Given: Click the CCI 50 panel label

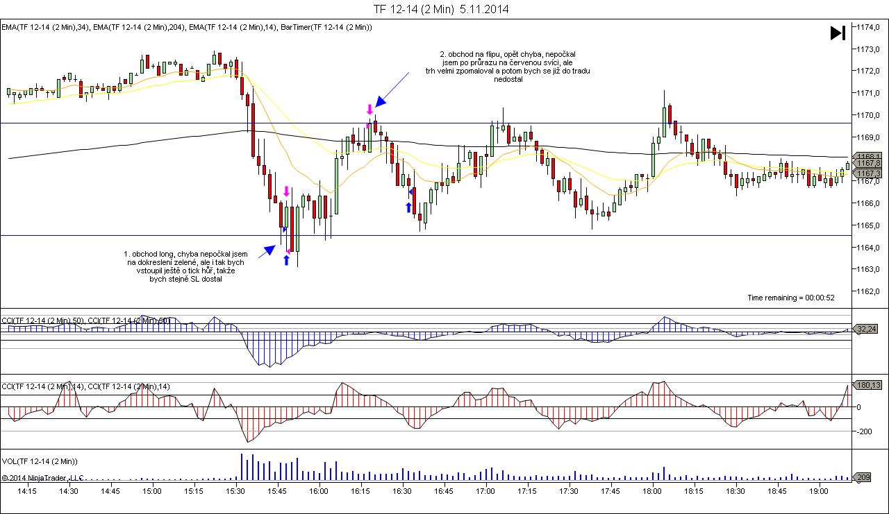Looking at the screenshot, I should [x=85, y=320].
